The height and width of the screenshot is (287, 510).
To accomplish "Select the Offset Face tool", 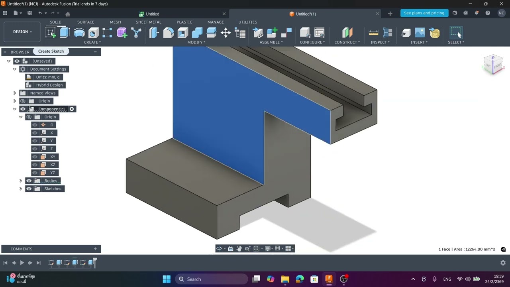I will pyautogui.click(x=212, y=33).
